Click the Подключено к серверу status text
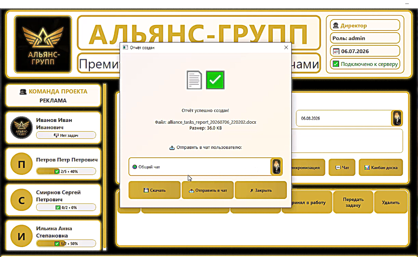 click(x=369, y=64)
